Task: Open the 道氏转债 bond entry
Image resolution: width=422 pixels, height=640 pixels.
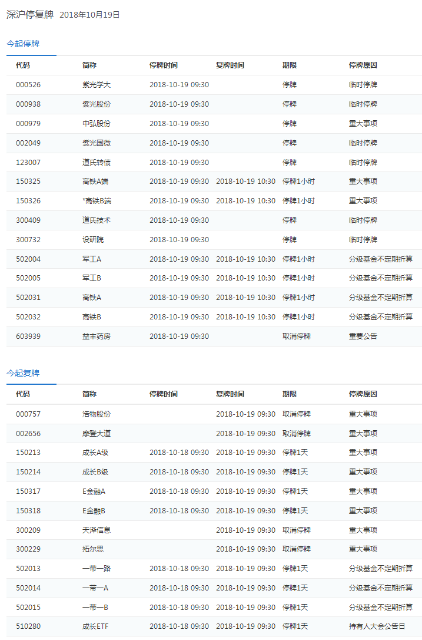Action: point(97,163)
